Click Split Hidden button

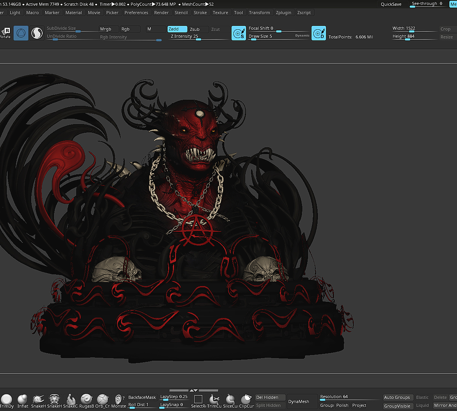click(270, 405)
